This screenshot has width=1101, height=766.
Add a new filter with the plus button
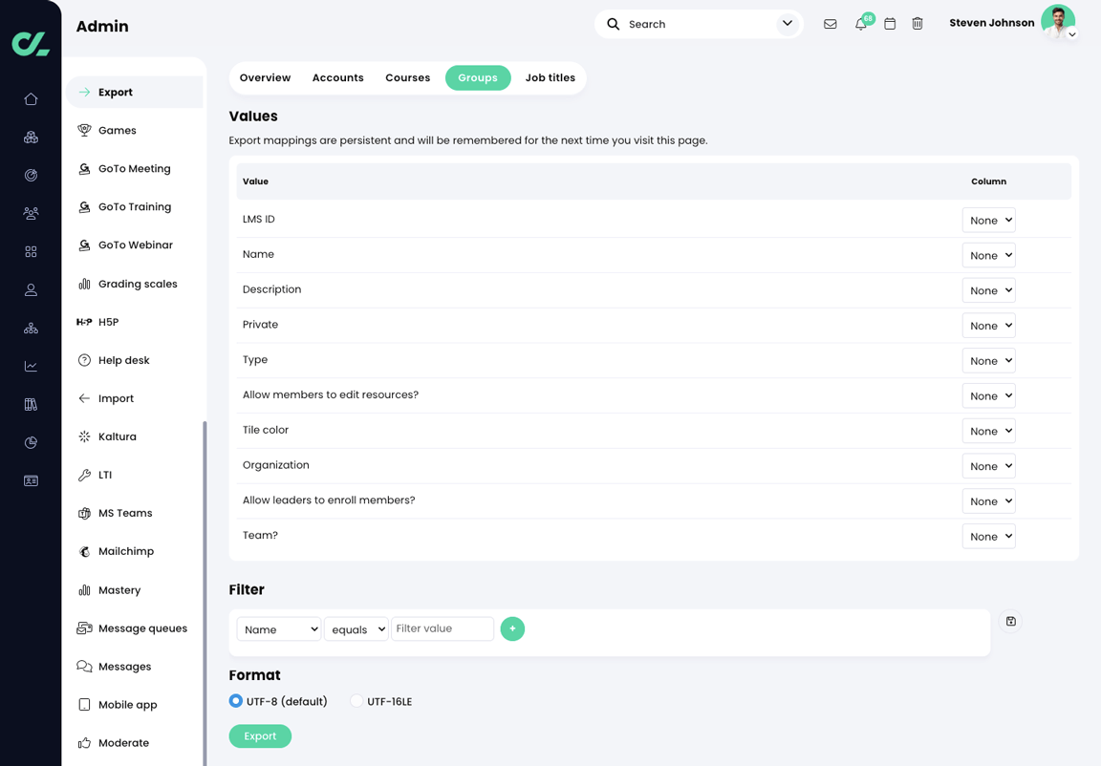coord(512,628)
